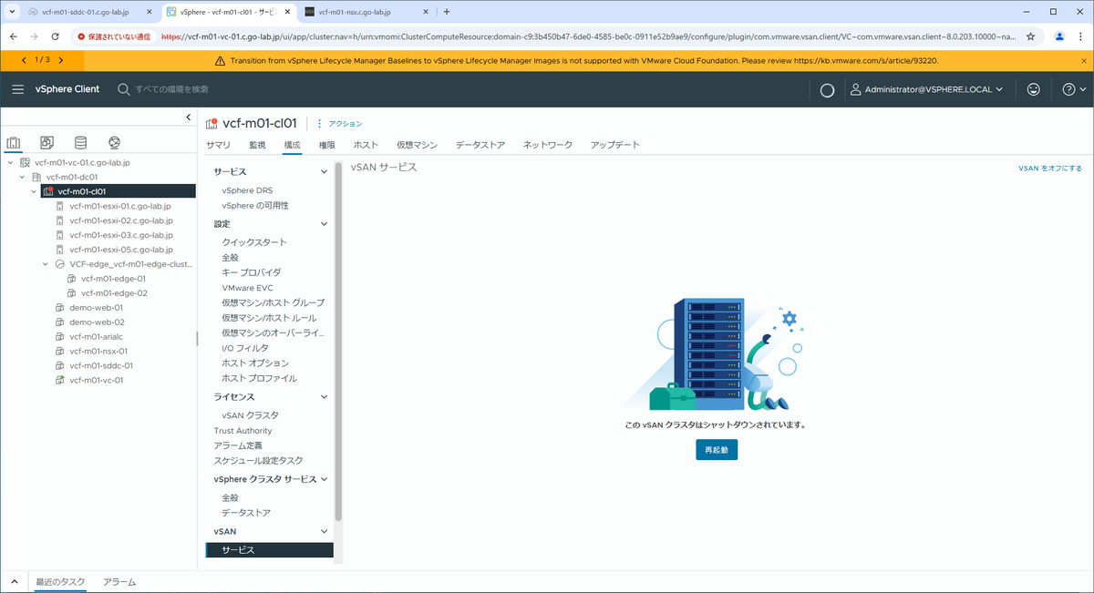The height and width of the screenshot is (593, 1094).
Task: Focus the すべての環境を検索 search field
Action: click(x=172, y=89)
